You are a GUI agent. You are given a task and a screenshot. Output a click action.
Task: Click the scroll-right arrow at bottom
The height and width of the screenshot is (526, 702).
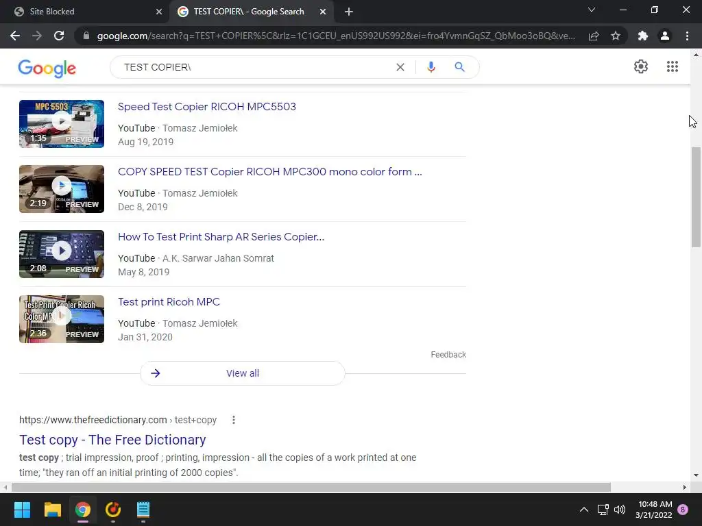coord(685,487)
